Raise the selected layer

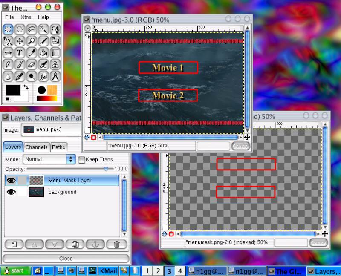35,244
